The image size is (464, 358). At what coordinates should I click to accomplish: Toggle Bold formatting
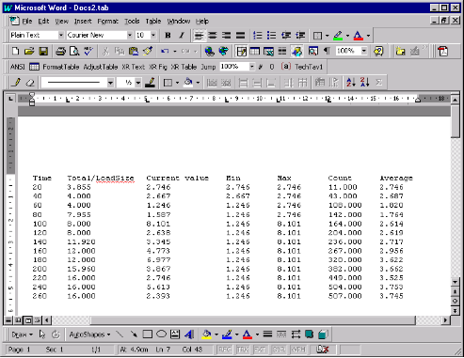click(x=168, y=35)
